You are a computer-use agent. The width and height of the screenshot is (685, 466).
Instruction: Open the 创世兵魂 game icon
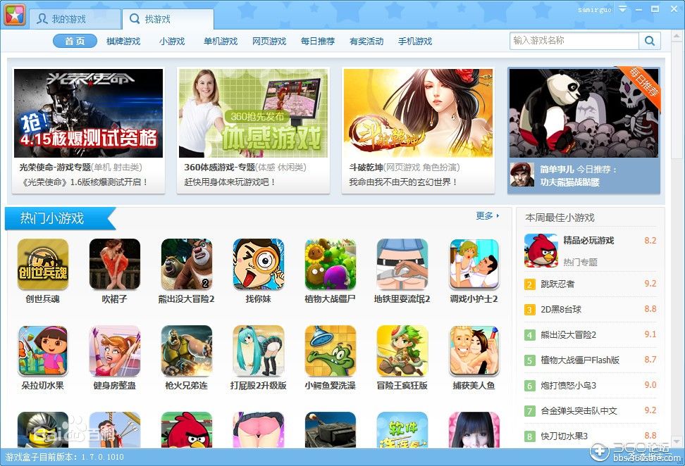tap(43, 264)
